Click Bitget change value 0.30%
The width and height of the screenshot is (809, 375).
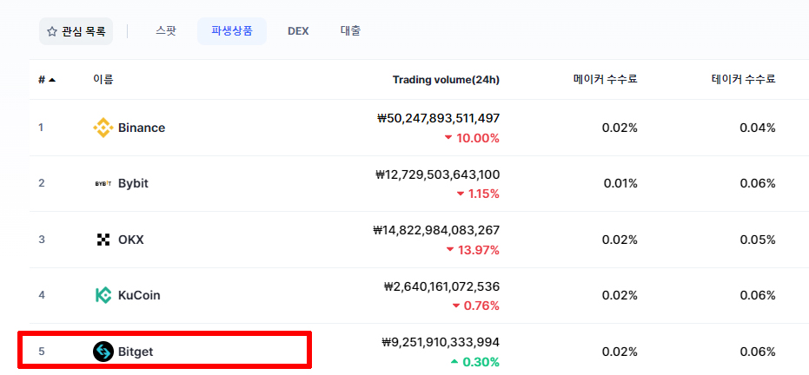481,362
